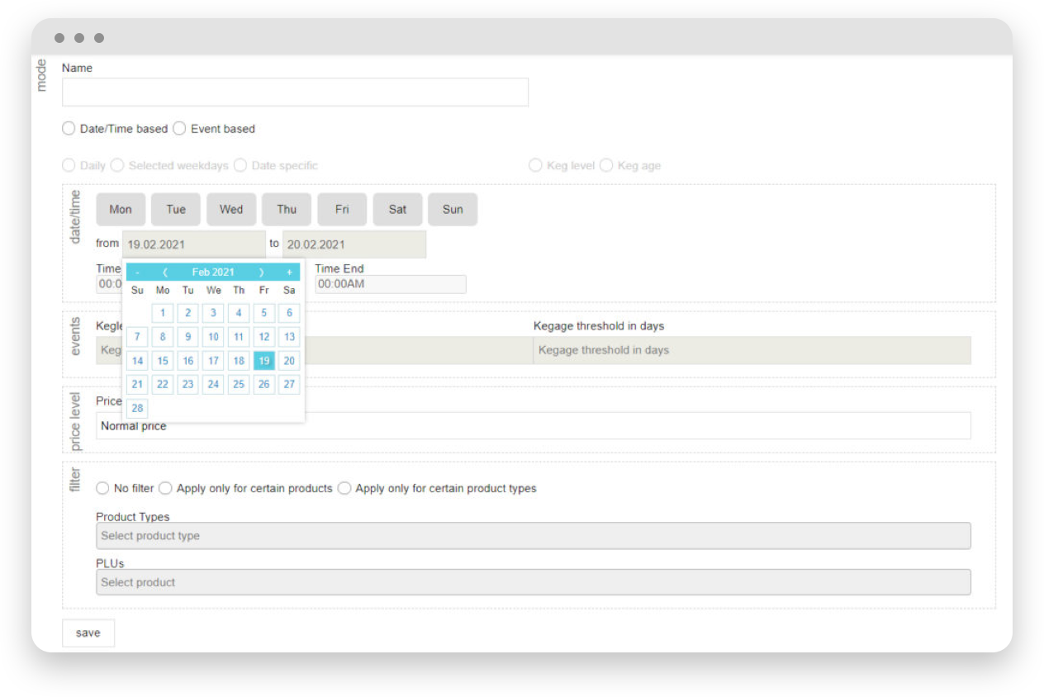Pick February 12 in calendar

click(x=263, y=337)
